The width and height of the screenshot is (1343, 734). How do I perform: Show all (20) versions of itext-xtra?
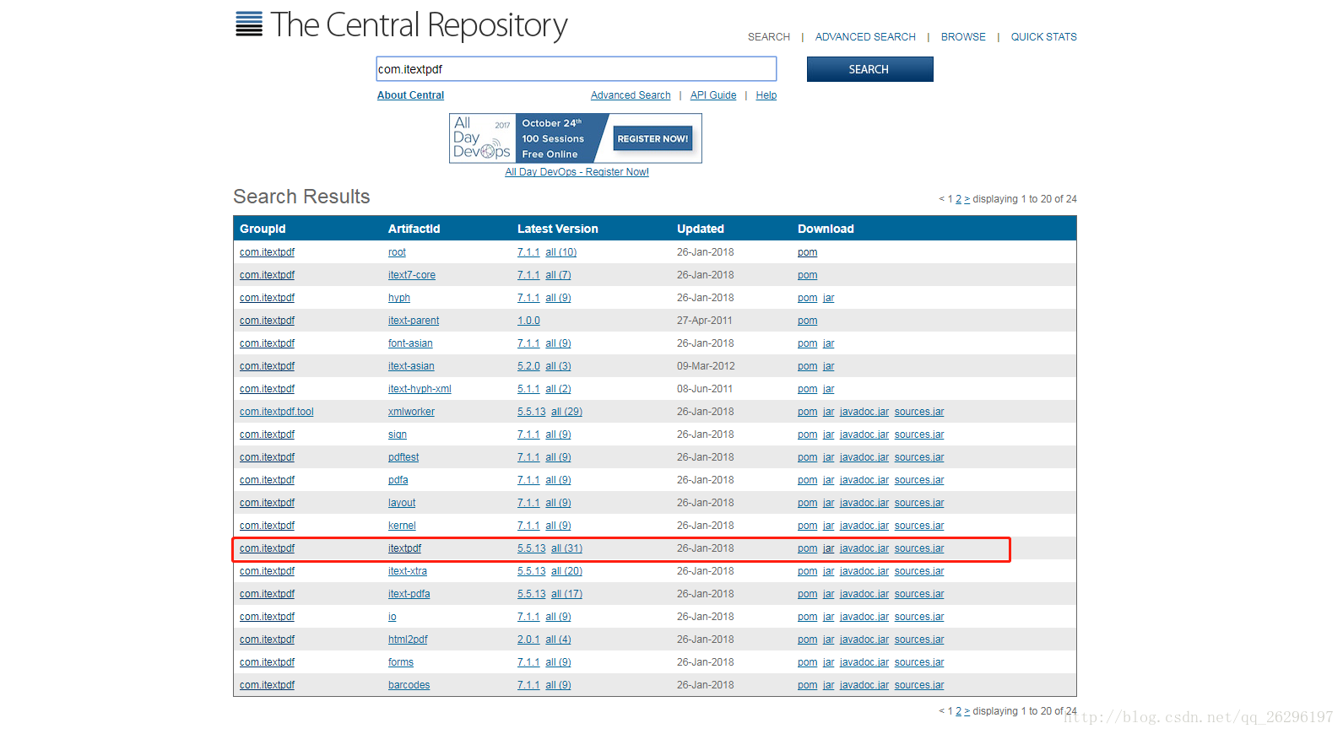[x=566, y=571]
